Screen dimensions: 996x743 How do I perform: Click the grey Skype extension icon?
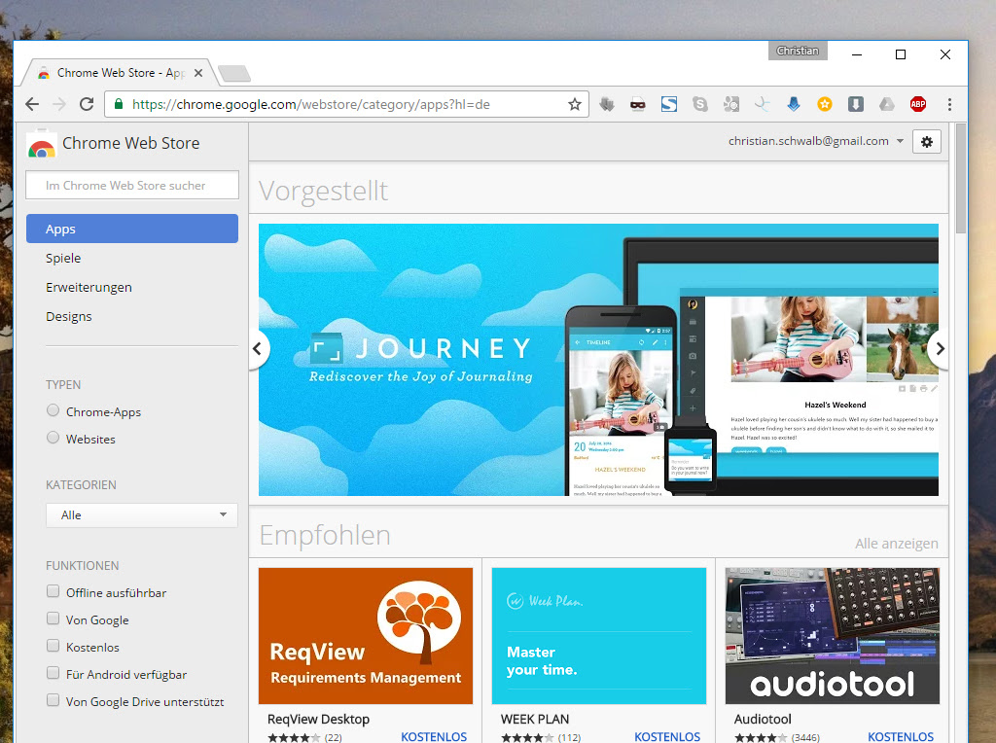[x=700, y=104]
